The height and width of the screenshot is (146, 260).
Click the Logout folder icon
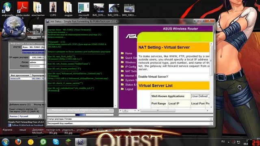[x=122, y=89]
